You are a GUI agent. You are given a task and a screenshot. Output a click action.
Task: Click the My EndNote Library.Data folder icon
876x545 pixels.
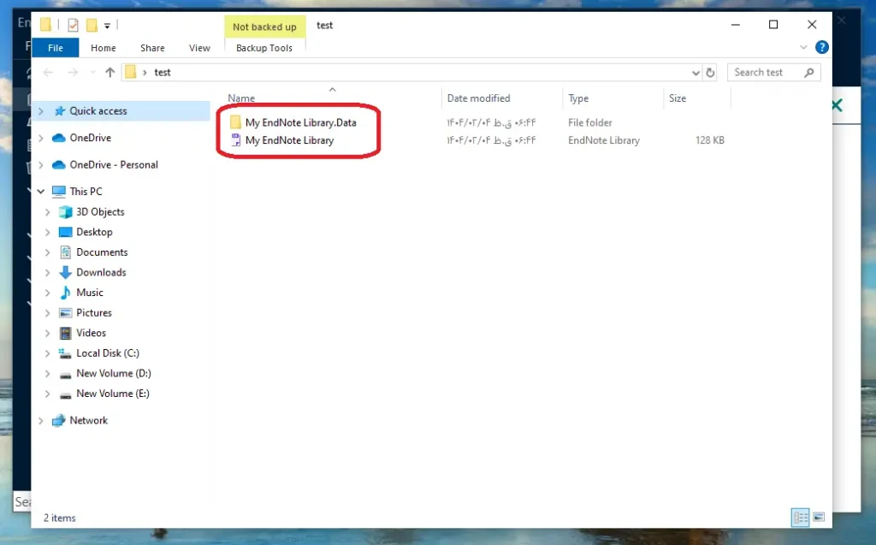236,122
